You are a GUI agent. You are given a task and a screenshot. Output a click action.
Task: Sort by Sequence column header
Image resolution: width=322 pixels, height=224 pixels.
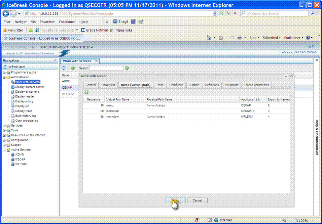94,99
